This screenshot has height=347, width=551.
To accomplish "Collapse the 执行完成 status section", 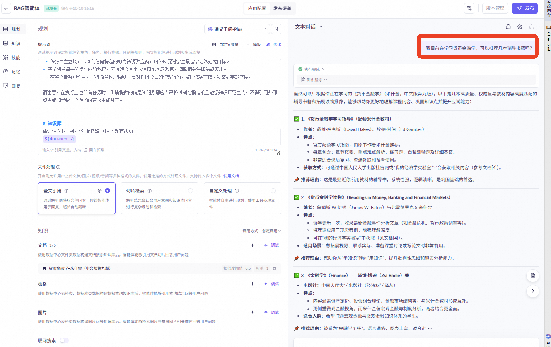I will (311, 69).
